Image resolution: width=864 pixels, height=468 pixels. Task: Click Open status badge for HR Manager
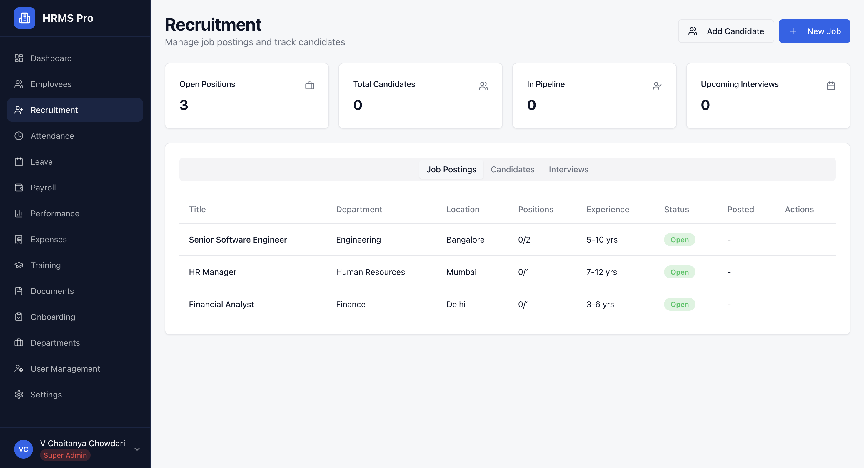(680, 272)
